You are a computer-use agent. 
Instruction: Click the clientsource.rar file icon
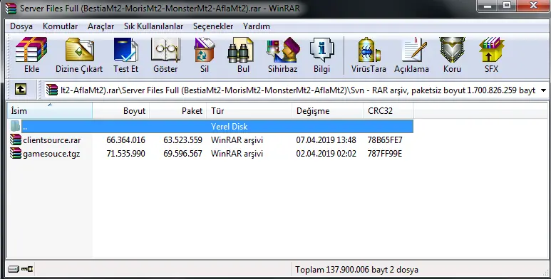[16, 139]
